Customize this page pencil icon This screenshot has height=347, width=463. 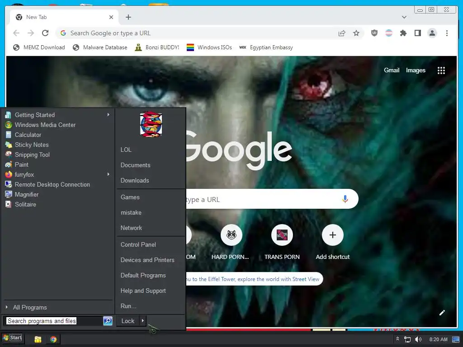442,313
